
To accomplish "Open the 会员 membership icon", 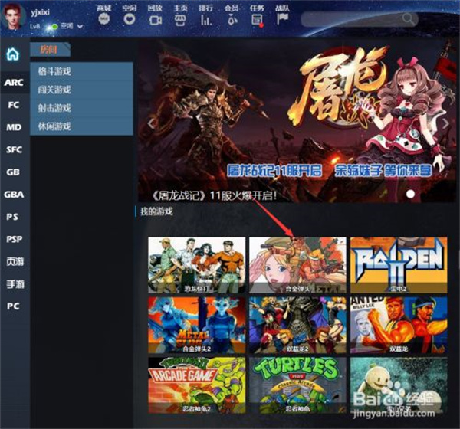I will click(232, 20).
